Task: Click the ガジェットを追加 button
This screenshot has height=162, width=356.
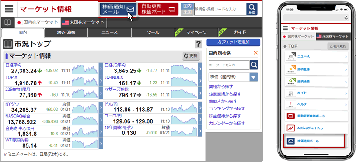Action: coord(234,42)
